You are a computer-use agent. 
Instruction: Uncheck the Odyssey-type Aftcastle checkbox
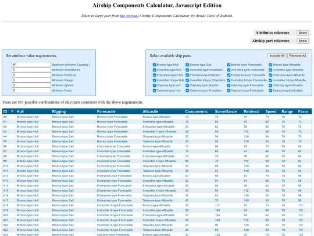point(270,85)
